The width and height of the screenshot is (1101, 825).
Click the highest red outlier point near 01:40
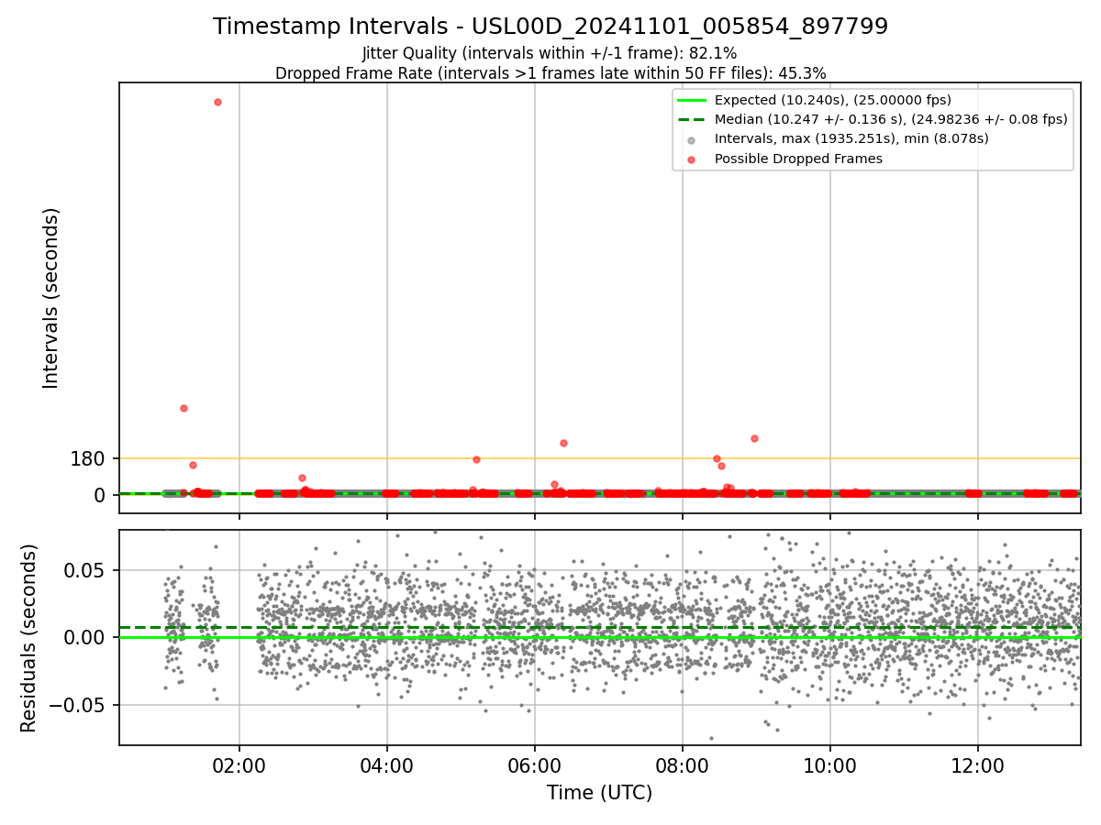tap(217, 102)
